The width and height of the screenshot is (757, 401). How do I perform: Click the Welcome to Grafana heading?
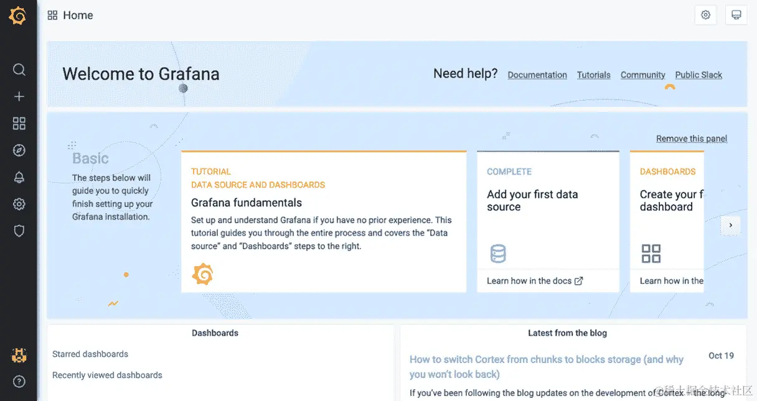141,74
